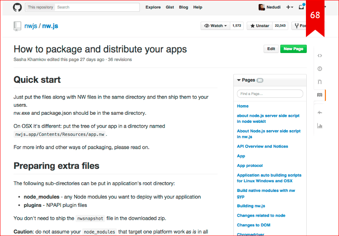339x236 pixels.
Task: Open the Issues icon in sidebar
Action: [320, 69]
